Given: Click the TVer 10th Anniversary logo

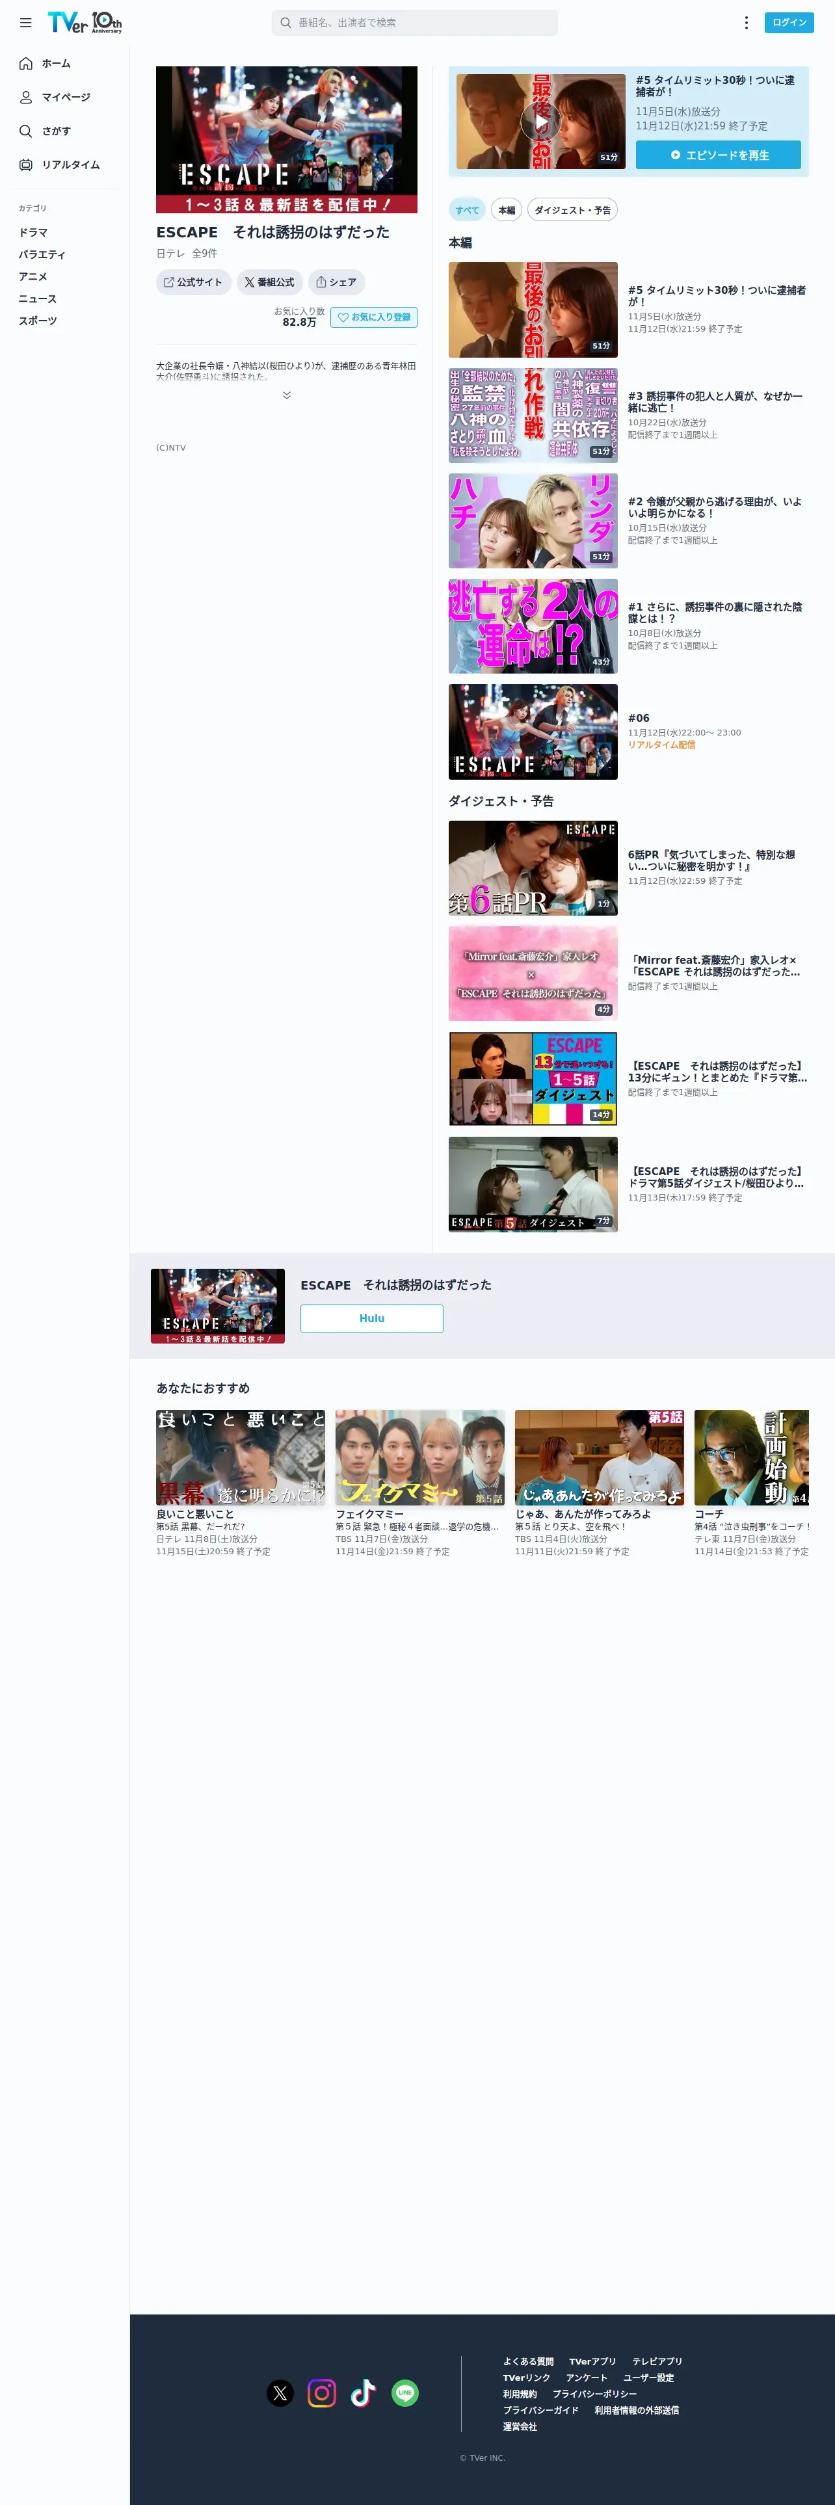Looking at the screenshot, I should (85, 22).
